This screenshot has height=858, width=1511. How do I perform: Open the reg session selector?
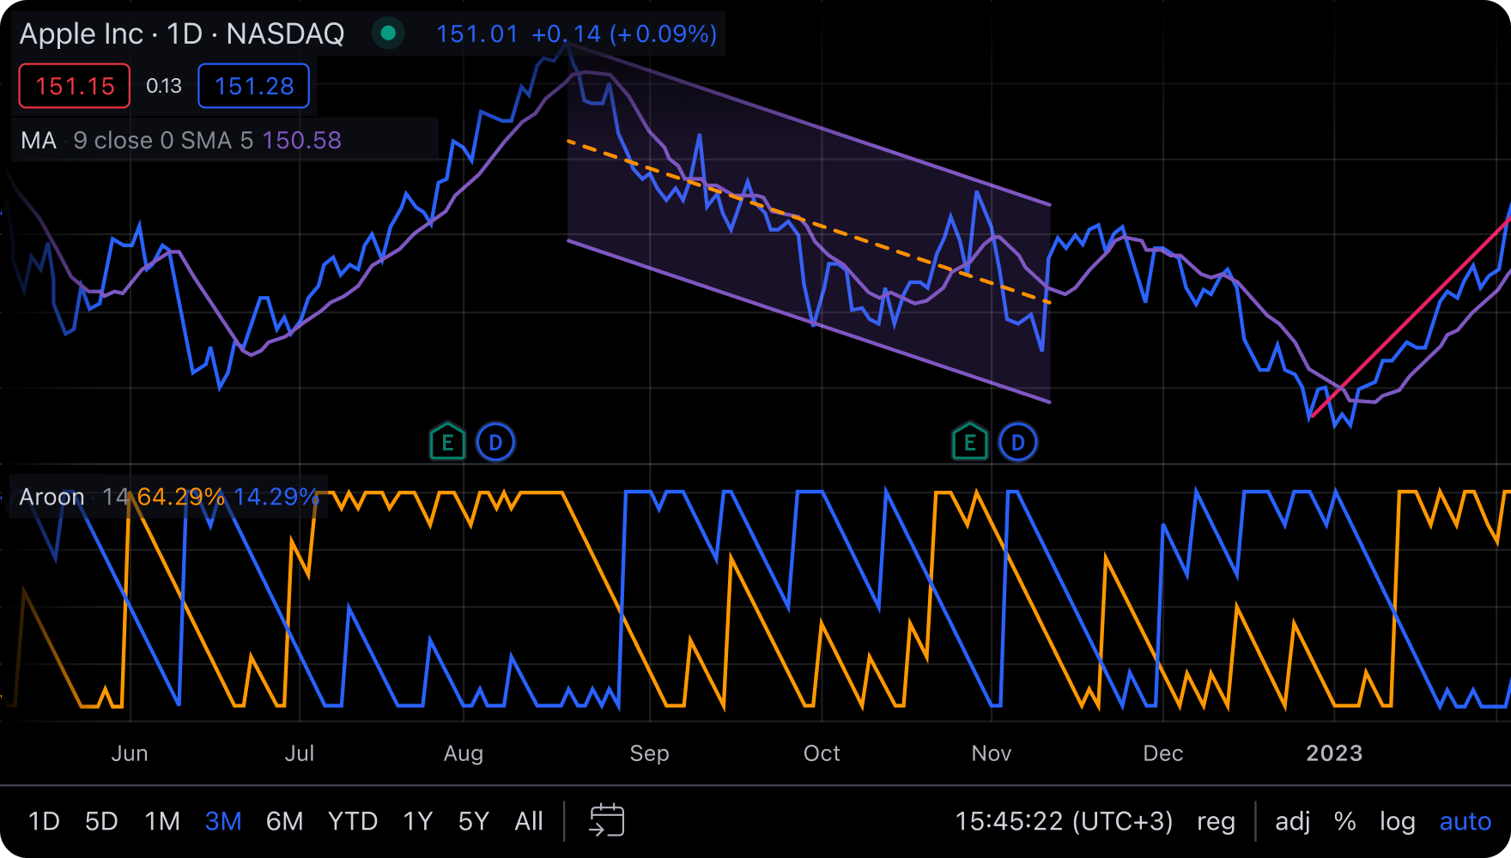click(1216, 821)
